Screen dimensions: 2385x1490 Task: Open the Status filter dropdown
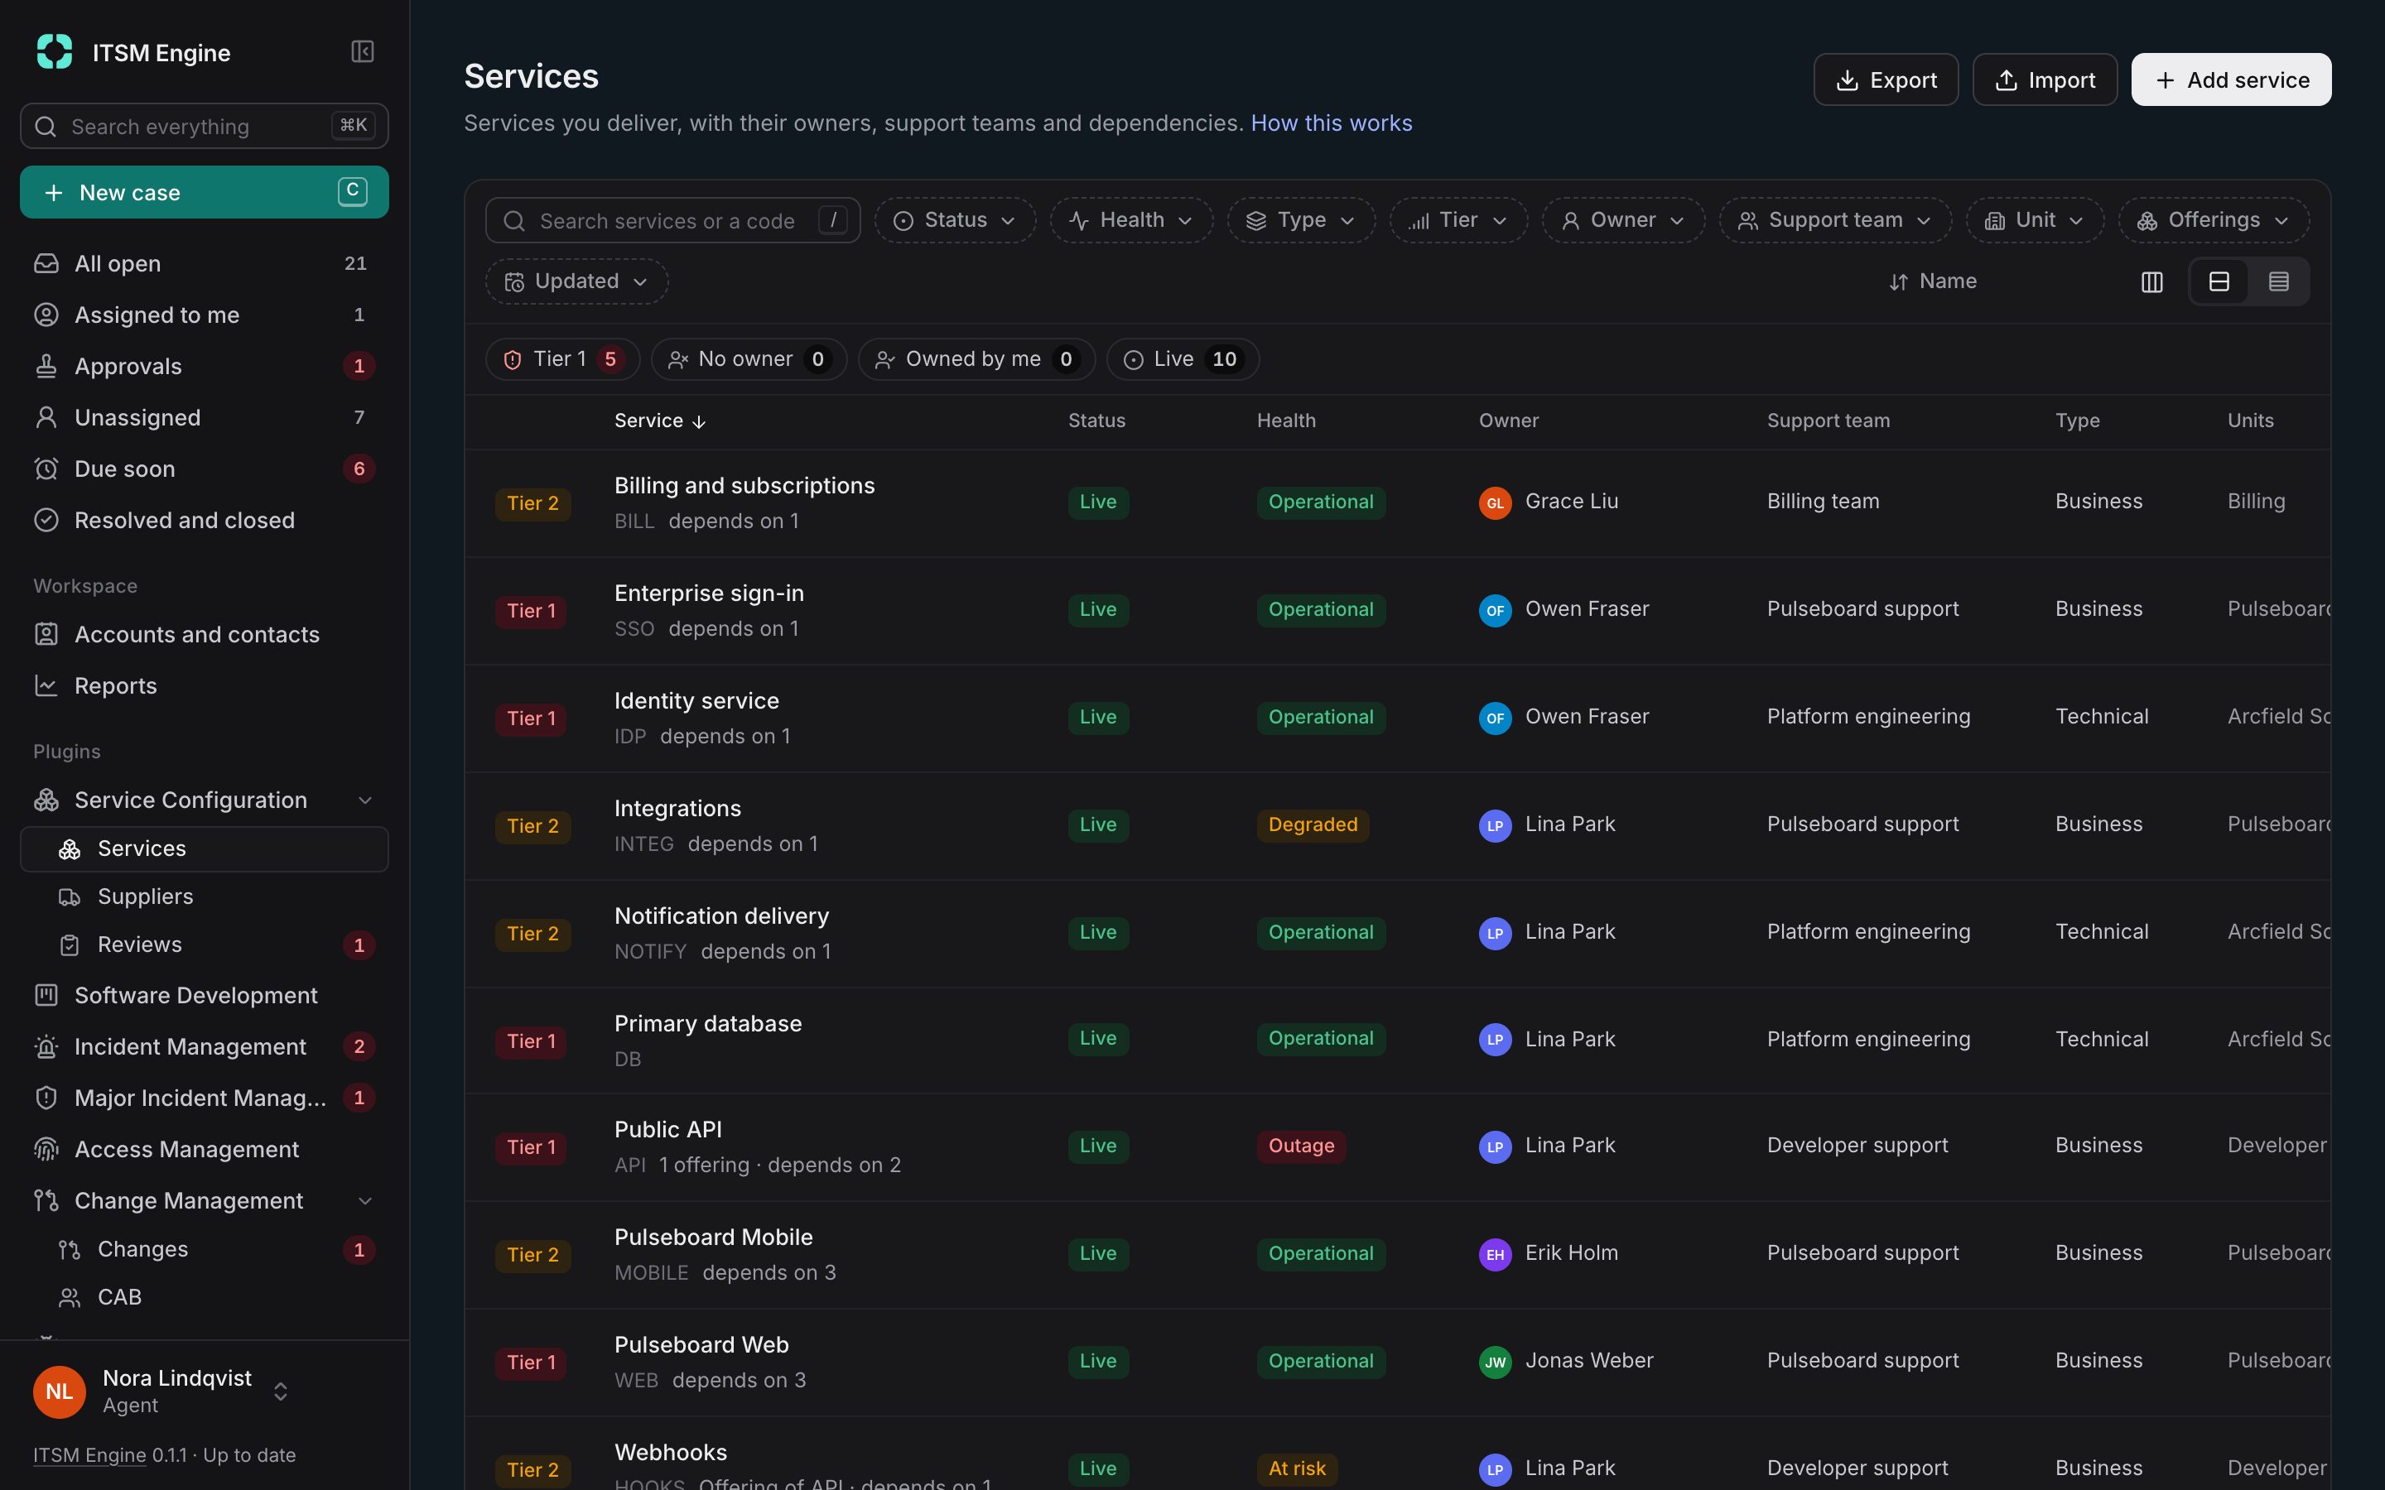(955, 219)
